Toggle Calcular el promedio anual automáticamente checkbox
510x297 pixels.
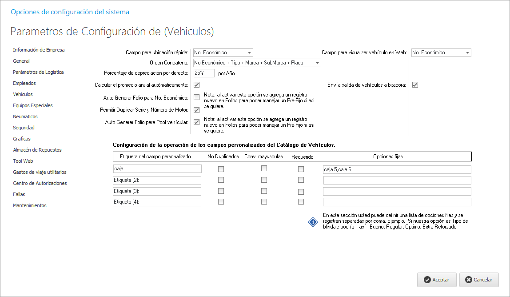tap(196, 84)
